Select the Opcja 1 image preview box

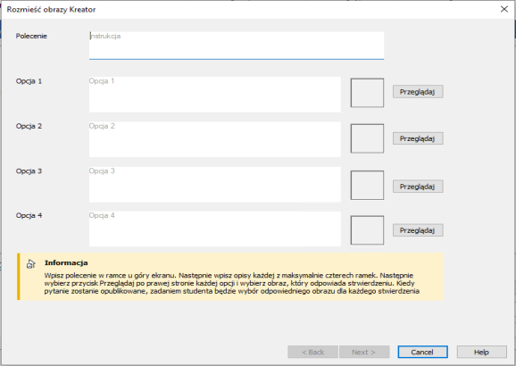pyautogui.click(x=367, y=93)
